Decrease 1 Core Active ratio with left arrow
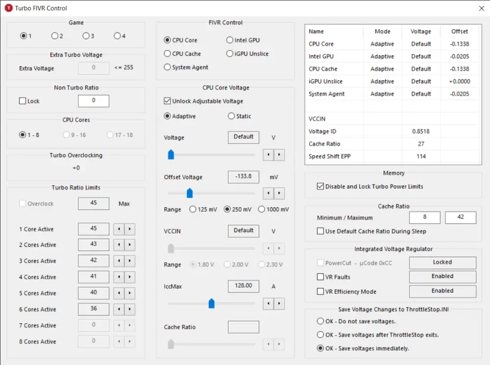 pos(119,229)
